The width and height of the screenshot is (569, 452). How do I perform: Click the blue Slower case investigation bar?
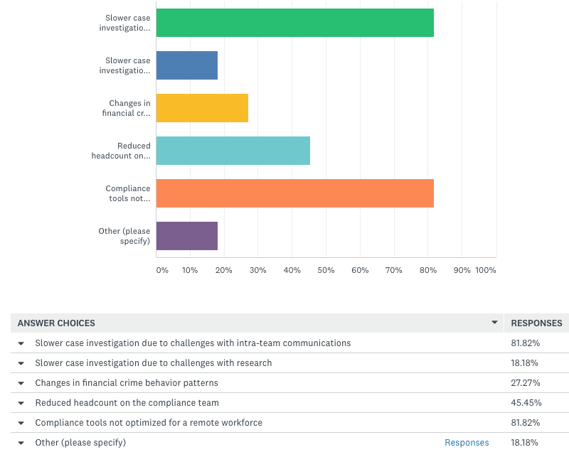click(x=187, y=65)
